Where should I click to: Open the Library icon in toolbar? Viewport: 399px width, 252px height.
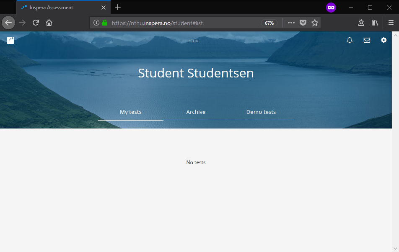pyautogui.click(x=375, y=23)
